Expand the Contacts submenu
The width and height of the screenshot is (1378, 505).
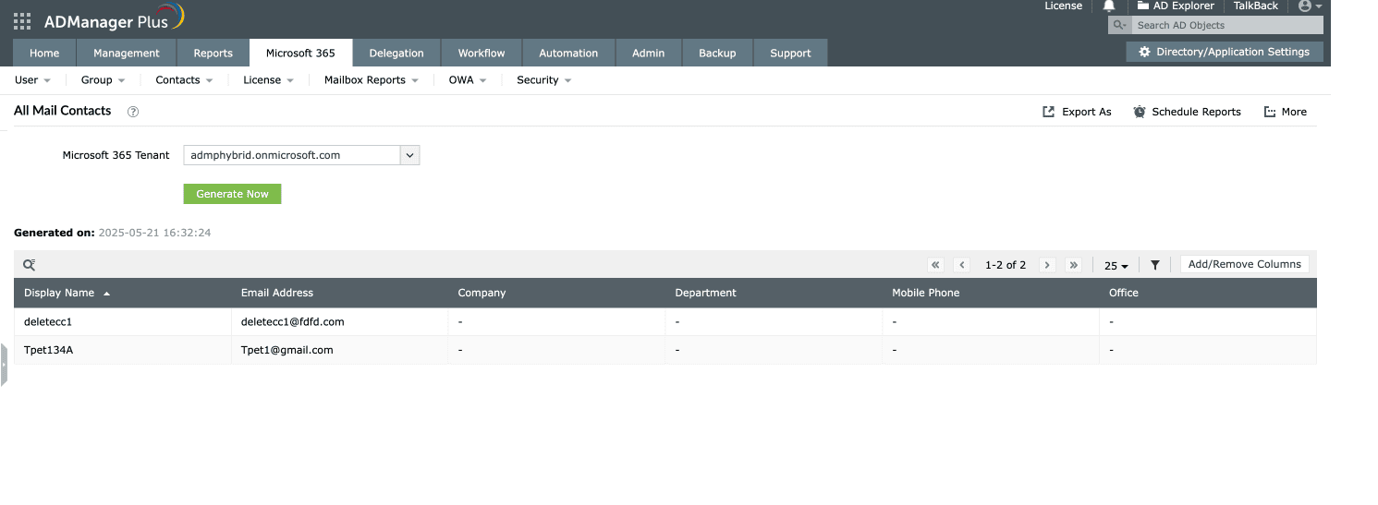[x=184, y=80]
